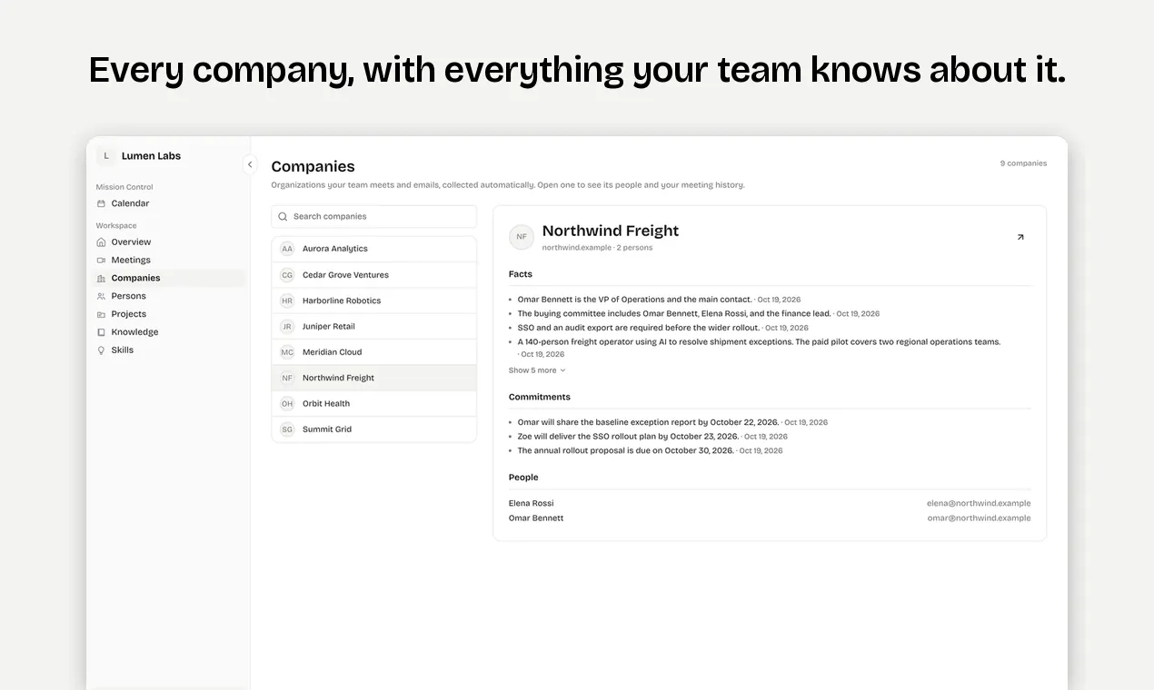1154x690 pixels.
Task: Focus the Search companies field
Action: [x=374, y=217]
